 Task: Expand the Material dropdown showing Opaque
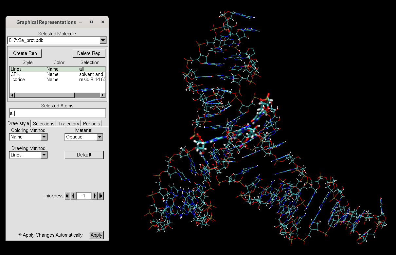tap(100, 137)
